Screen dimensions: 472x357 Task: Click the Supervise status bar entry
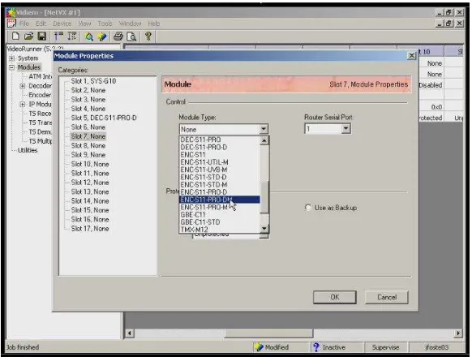tap(385, 347)
